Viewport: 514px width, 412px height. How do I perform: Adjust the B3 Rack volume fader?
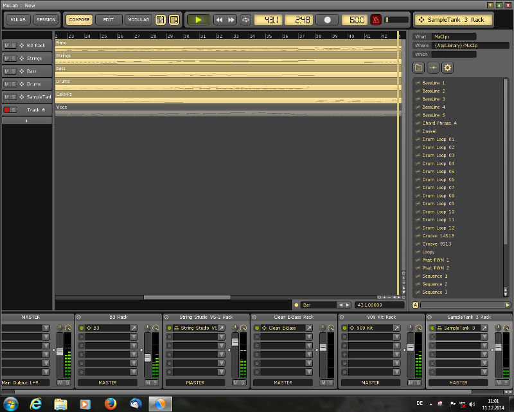(148, 357)
